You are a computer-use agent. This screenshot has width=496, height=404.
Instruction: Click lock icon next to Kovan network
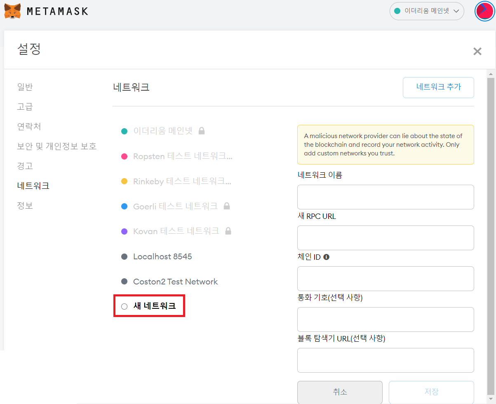coord(228,231)
